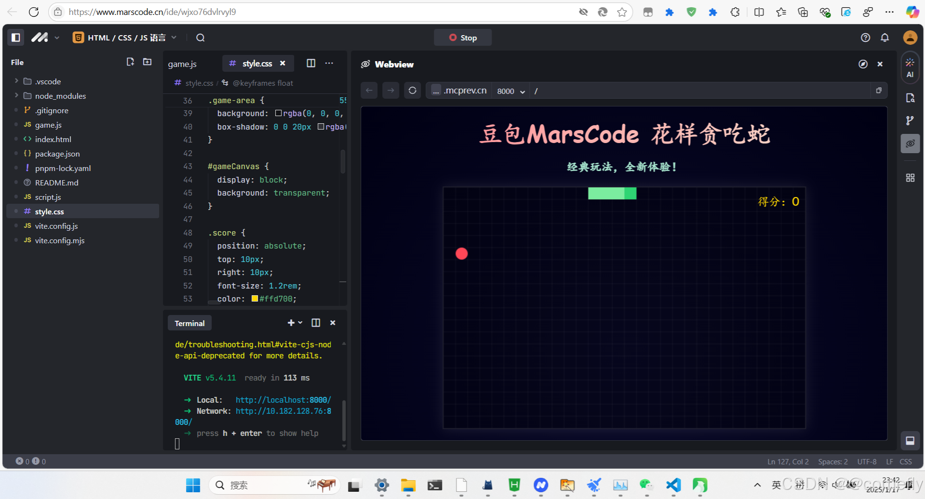Open source control branch icon

pos(910,120)
